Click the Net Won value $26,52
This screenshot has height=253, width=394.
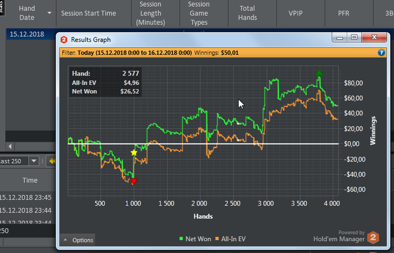[x=129, y=91]
